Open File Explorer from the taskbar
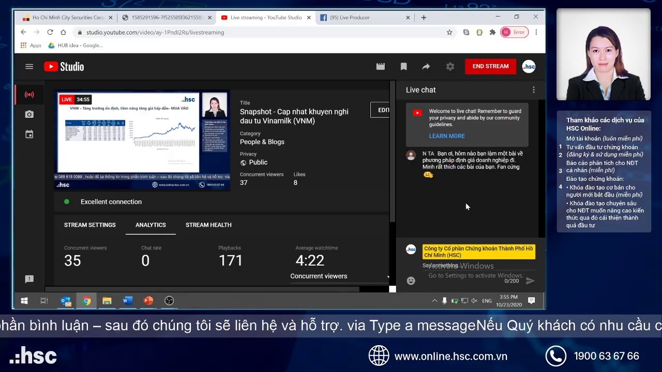Viewport: 662px width, 372px height. click(107, 301)
